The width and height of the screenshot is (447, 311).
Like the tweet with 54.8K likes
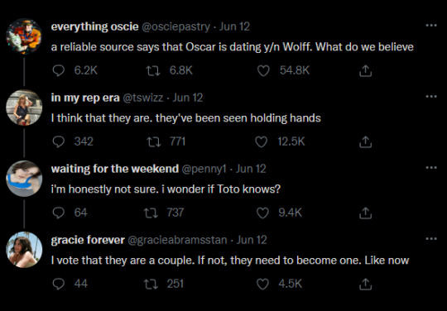263,70
